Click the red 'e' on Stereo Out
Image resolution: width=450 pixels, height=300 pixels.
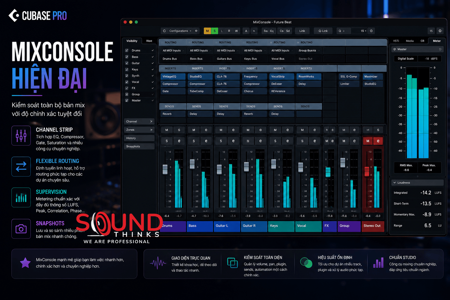(378, 141)
